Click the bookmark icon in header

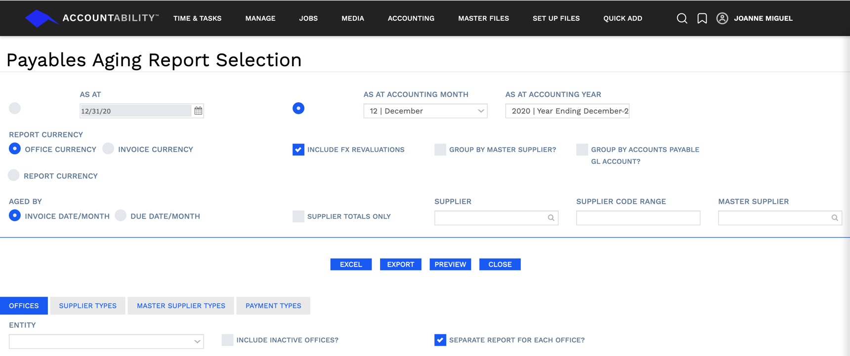click(702, 18)
